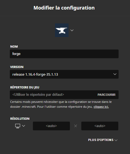Click the NOM field label
The width and height of the screenshot is (130, 154).
click(14, 47)
